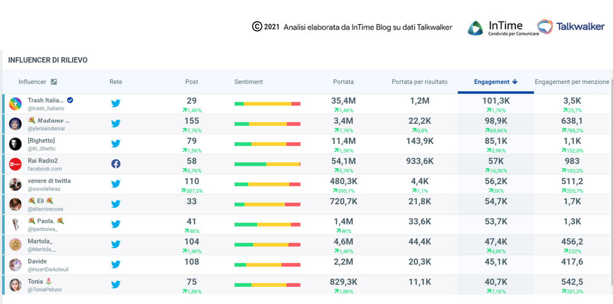This screenshot has height=304, width=613.
Task: Sort by Portata per risultato column header
Action: point(420,82)
